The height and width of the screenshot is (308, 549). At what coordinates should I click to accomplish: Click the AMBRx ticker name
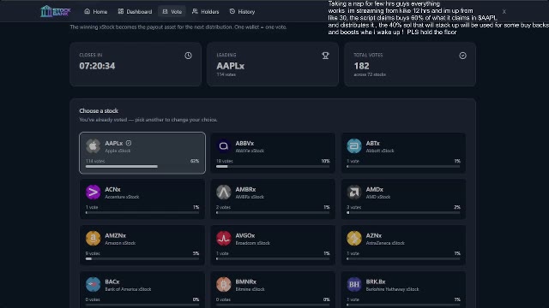click(x=245, y=189)
